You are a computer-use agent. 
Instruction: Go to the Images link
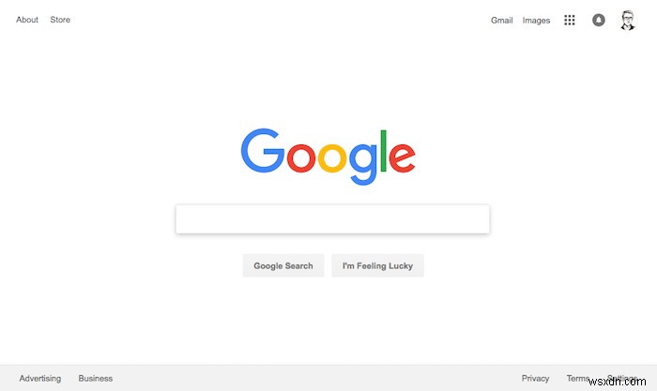pyautogui.click(x=536, y=20)
